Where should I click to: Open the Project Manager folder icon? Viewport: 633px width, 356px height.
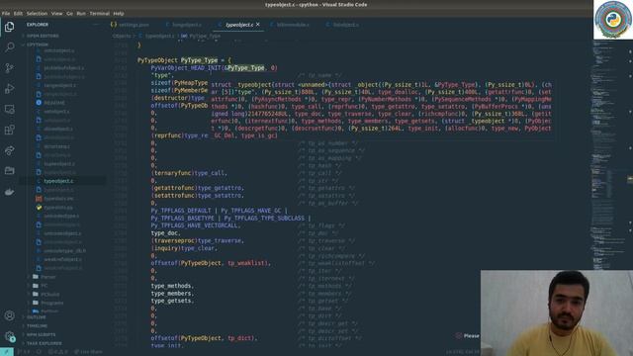pos(9,171)
